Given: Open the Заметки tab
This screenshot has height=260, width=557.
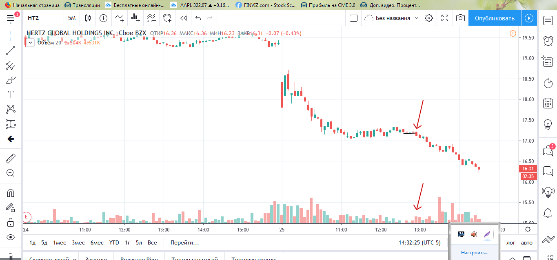Looking at the screenshot, I should click(96, 259).
